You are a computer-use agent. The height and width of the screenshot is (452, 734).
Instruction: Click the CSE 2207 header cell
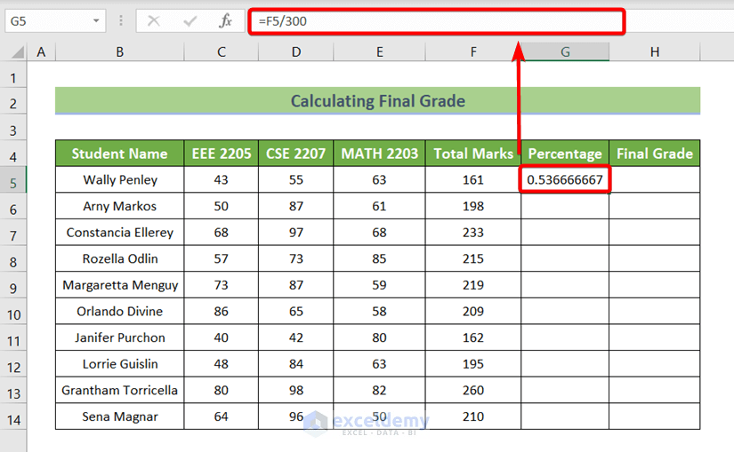pyautogui.click(x=296, y=154)
